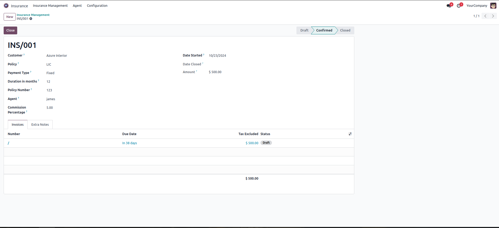Show Payment Type help tooltip icon

pyautogui.click(x=31, y=72)
